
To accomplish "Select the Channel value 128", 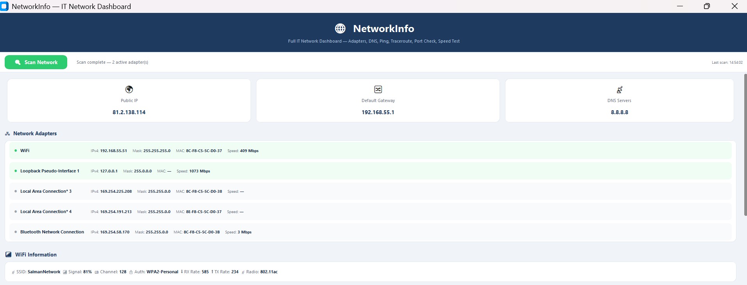I will 123,272.
